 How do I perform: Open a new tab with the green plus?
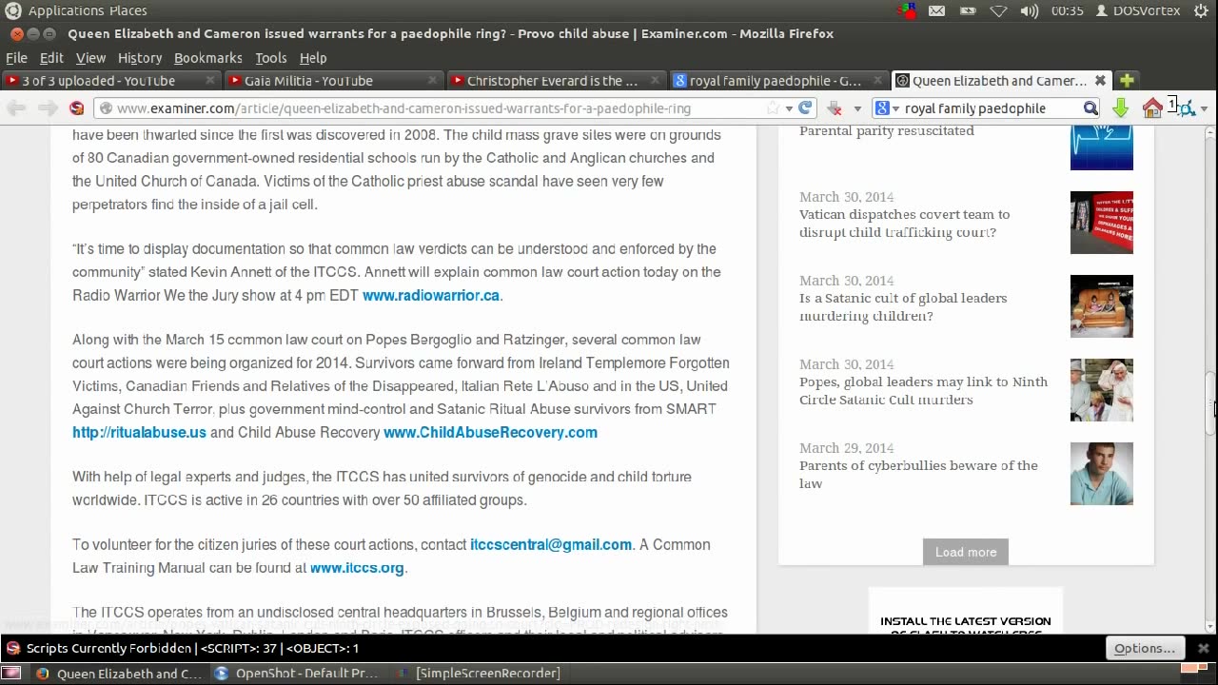tap(1127, 80)
